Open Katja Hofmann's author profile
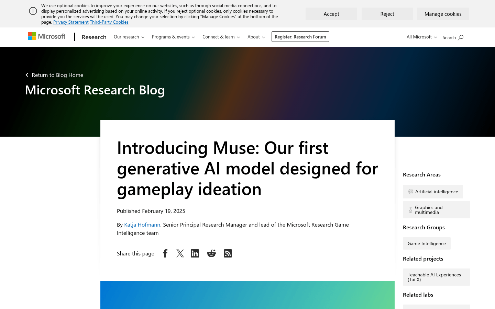Image resolution: width=495 pixels, height=309 pixels. [142, 225]
